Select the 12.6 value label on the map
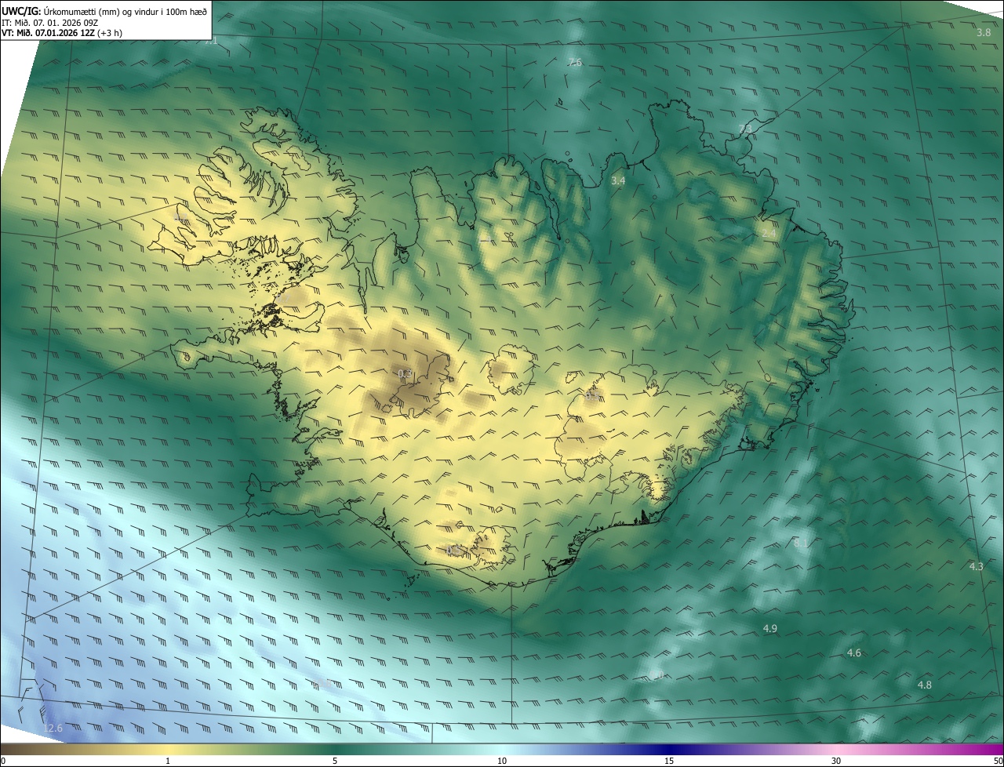The width and height of the screenshot is (1004, 767). pos(53,729)
